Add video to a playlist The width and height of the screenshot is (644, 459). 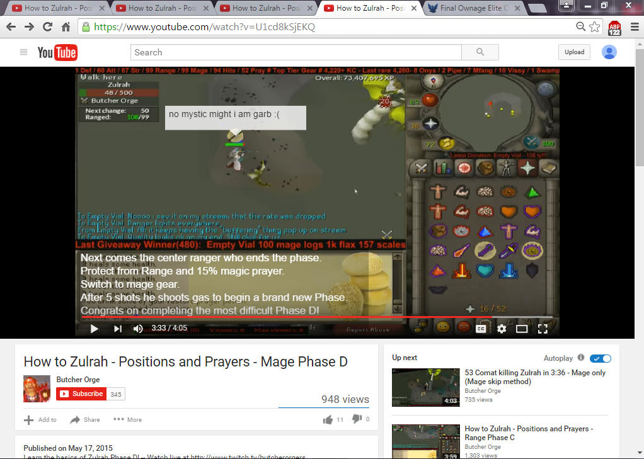point(40,419)
